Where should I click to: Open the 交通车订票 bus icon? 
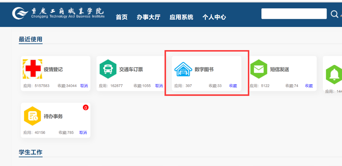click(108, 69)
